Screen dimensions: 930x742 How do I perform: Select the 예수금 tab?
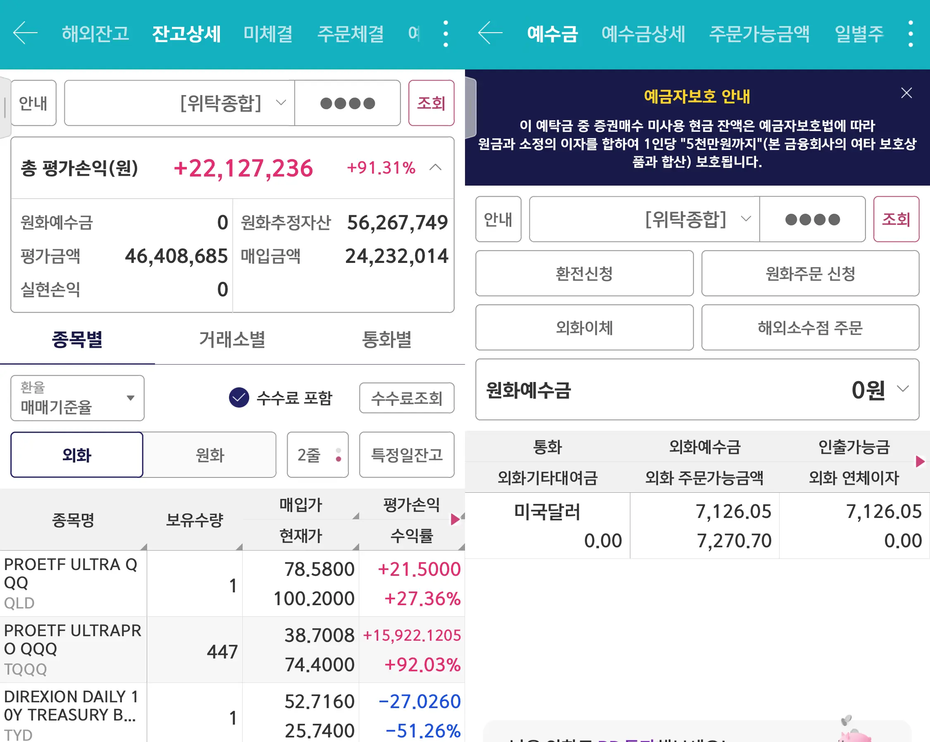552,33
